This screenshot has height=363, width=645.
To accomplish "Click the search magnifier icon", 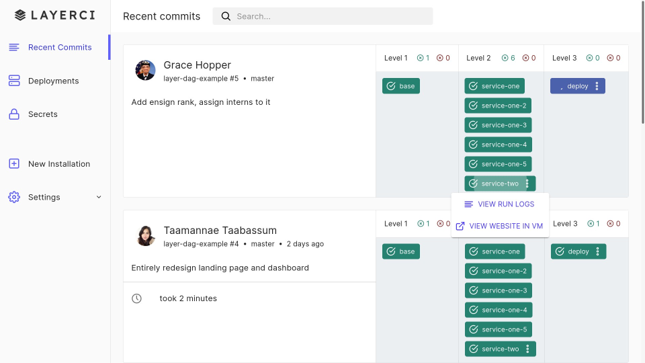I will [226, 16].
